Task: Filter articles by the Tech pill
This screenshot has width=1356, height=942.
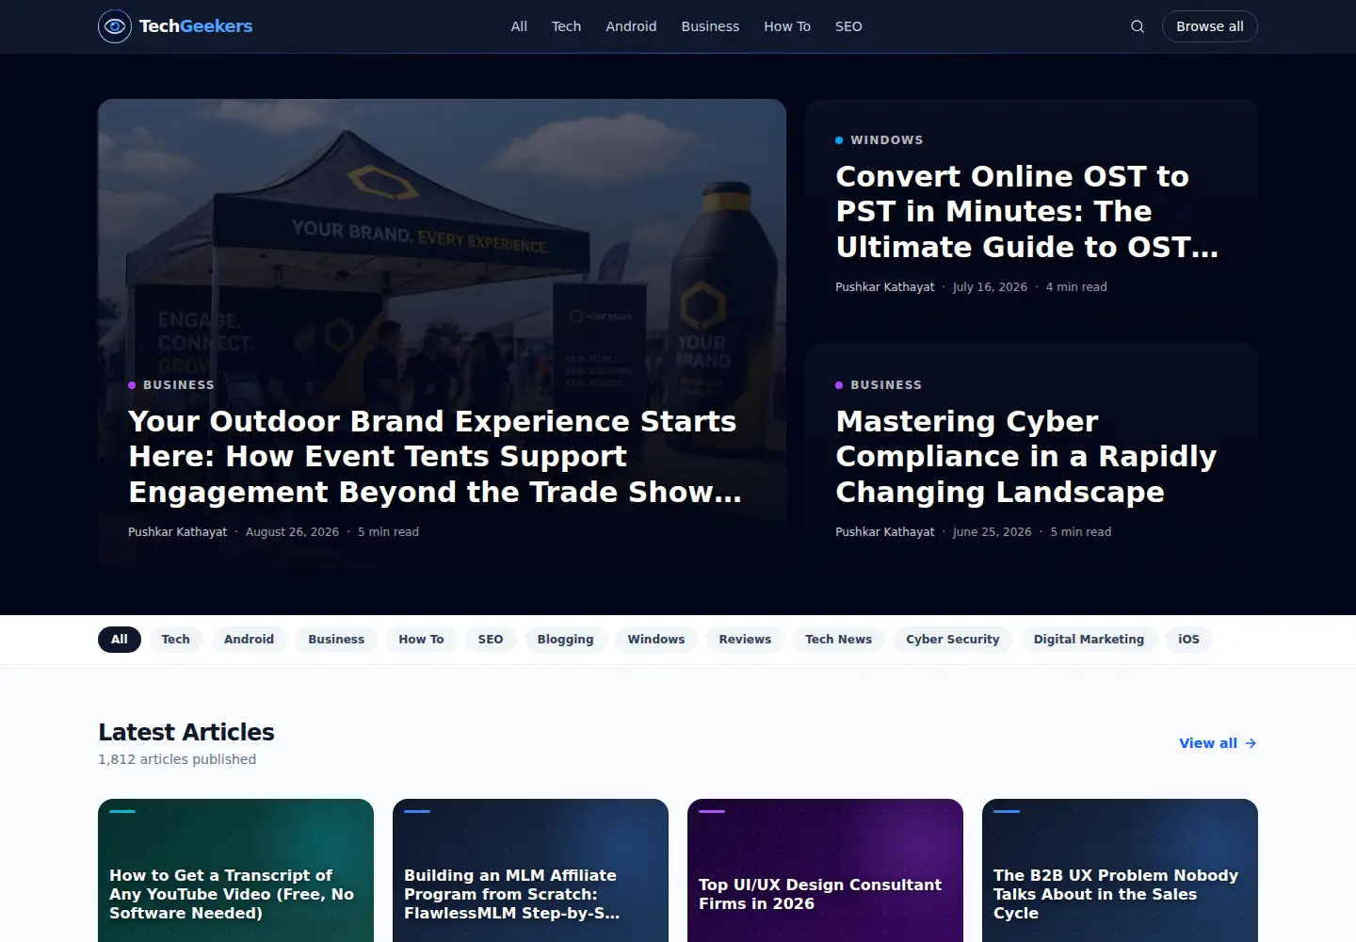Action: [176, 640]
